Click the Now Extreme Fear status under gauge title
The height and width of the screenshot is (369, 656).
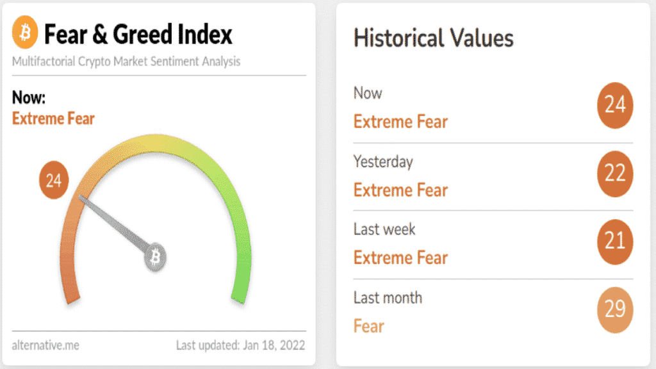pos(53,119)
